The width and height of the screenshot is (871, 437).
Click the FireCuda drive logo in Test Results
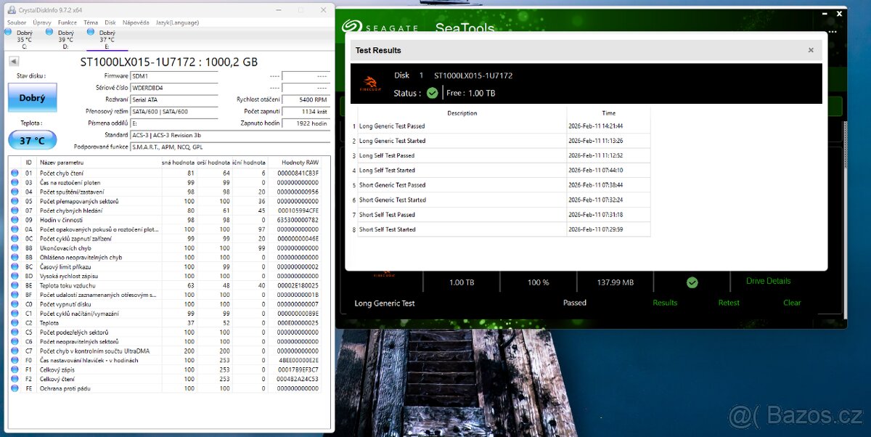pos(369,85)
